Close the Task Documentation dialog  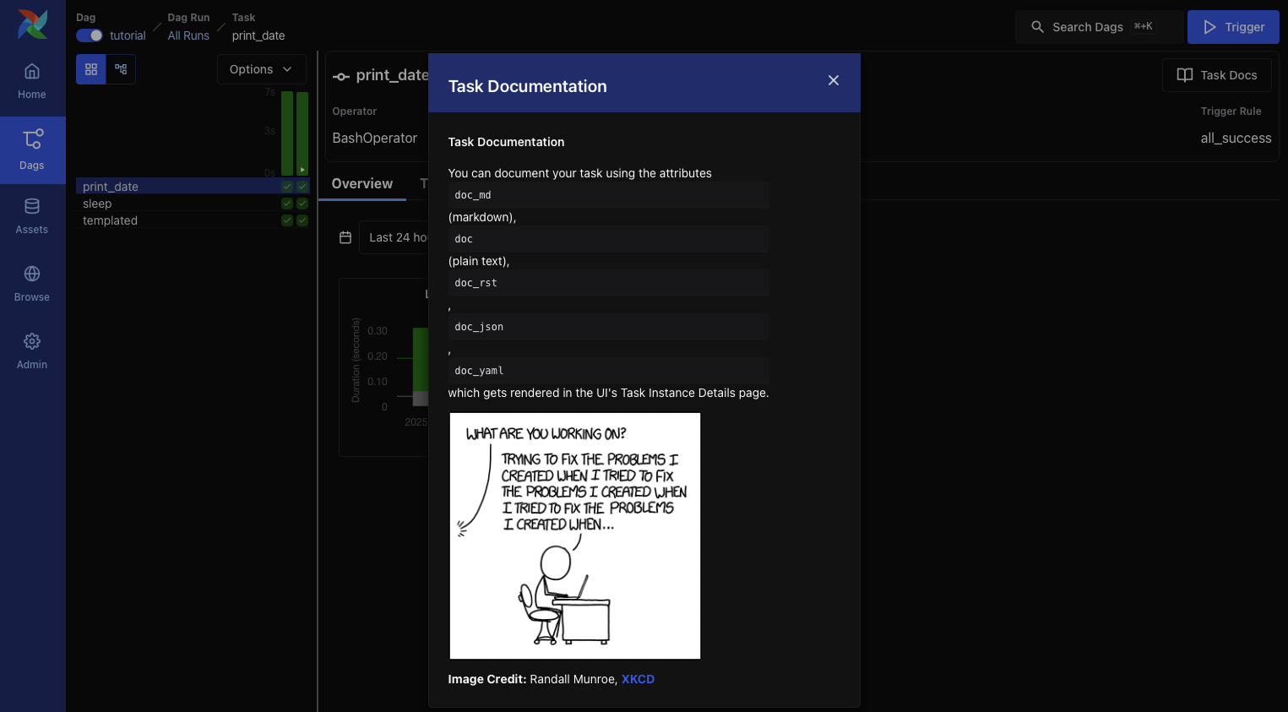(x=834, y=80)
